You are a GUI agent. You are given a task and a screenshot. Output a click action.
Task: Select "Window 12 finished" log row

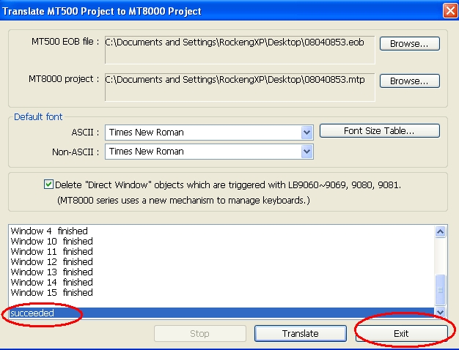pos(221,261)
